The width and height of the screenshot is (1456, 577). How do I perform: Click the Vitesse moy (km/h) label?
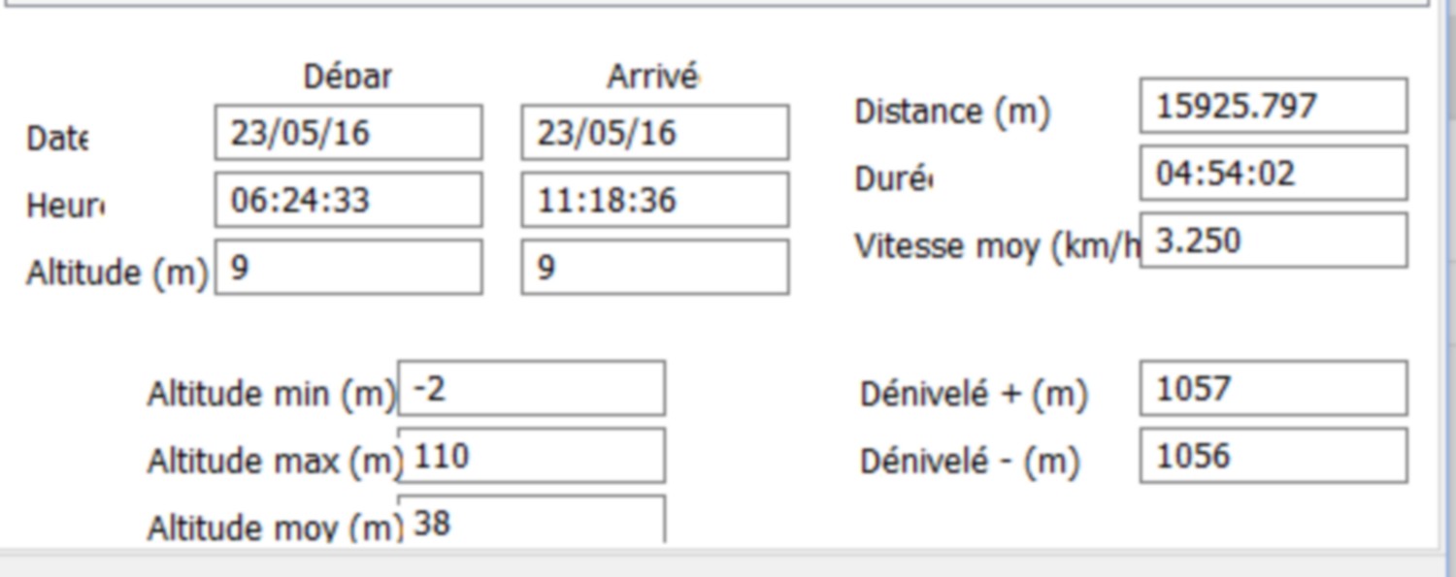click(997, 247)
